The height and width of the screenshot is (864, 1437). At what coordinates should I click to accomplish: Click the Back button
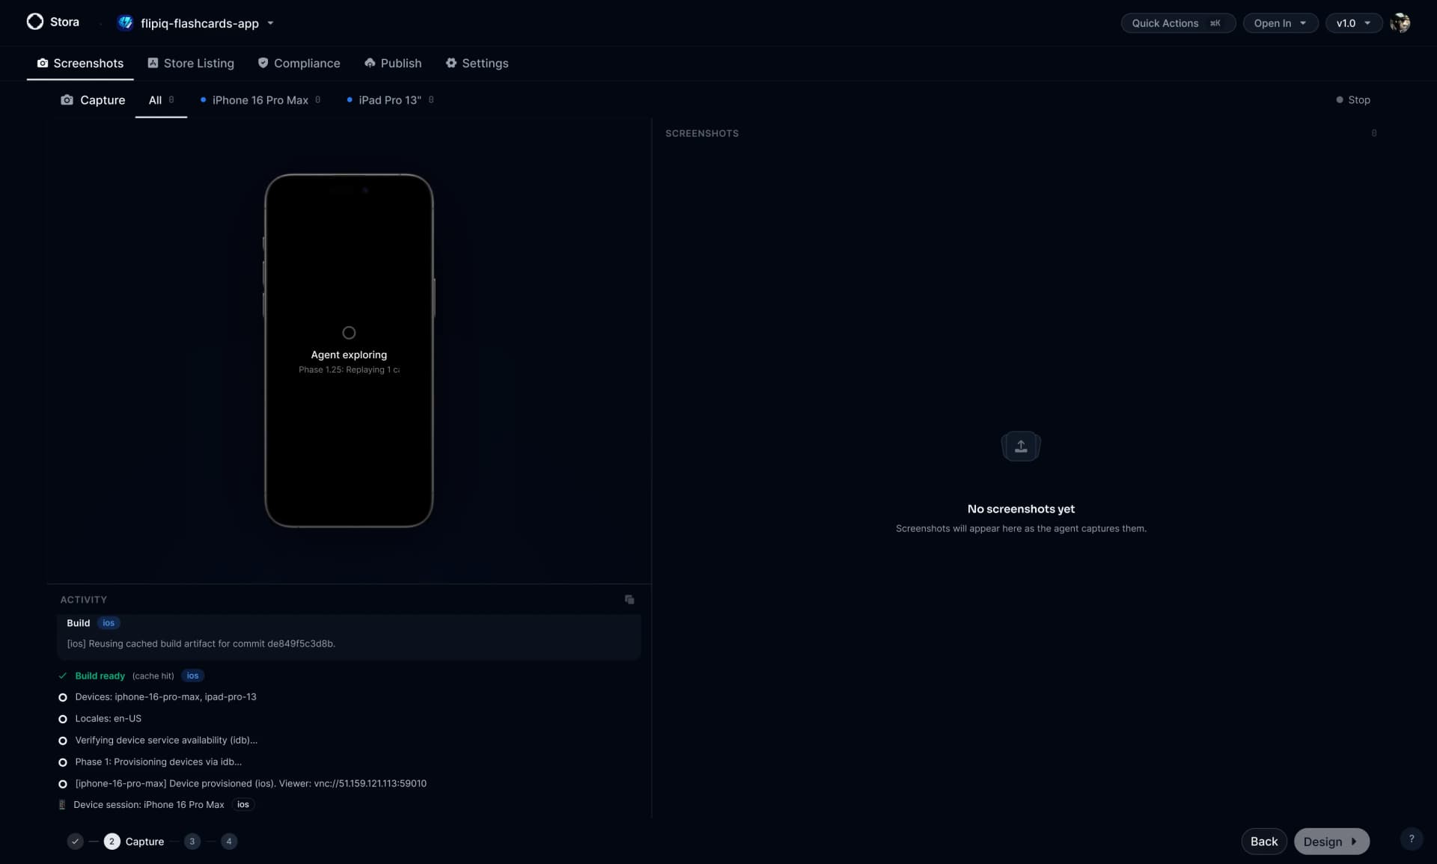point(1263,841)
